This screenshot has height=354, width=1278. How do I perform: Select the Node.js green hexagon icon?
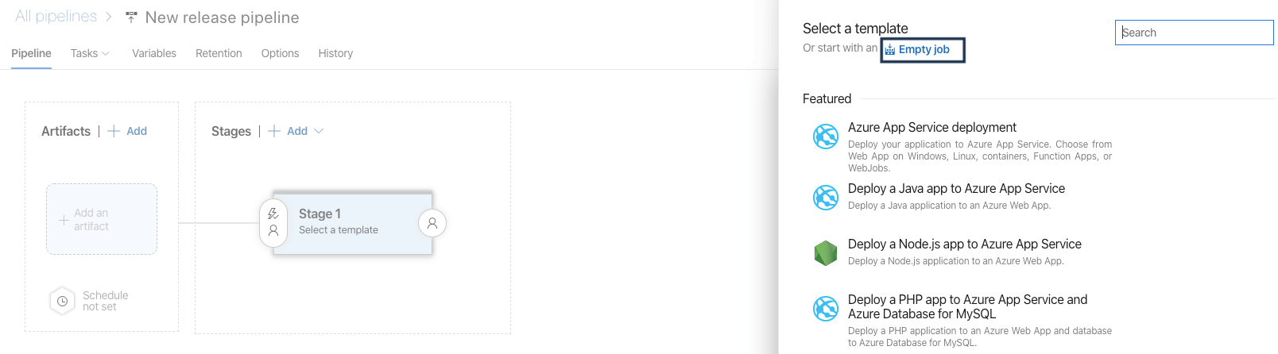[826, 253]
